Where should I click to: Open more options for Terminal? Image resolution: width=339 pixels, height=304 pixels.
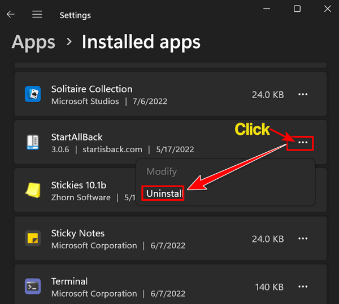303,287
